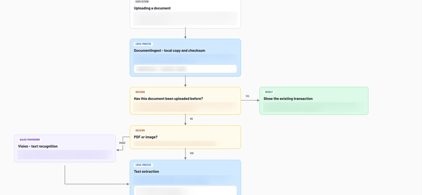
Task: Click the DECISION tag above uploaded-before question
Action: [140, 92]
